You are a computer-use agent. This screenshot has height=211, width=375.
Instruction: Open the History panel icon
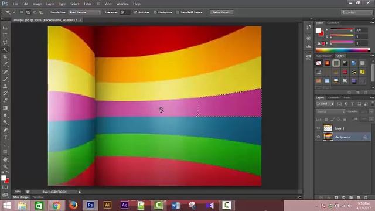tap(309, 28)
